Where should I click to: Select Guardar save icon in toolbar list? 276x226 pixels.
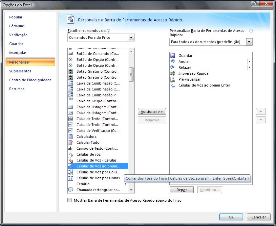tap(173, 56)
